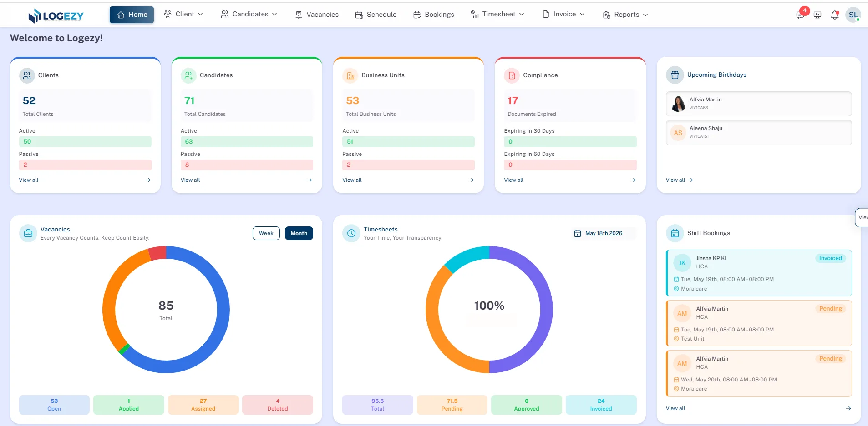
Task: Expand the Timesheet dropdown menu
Action: click(x=497, y=14)
